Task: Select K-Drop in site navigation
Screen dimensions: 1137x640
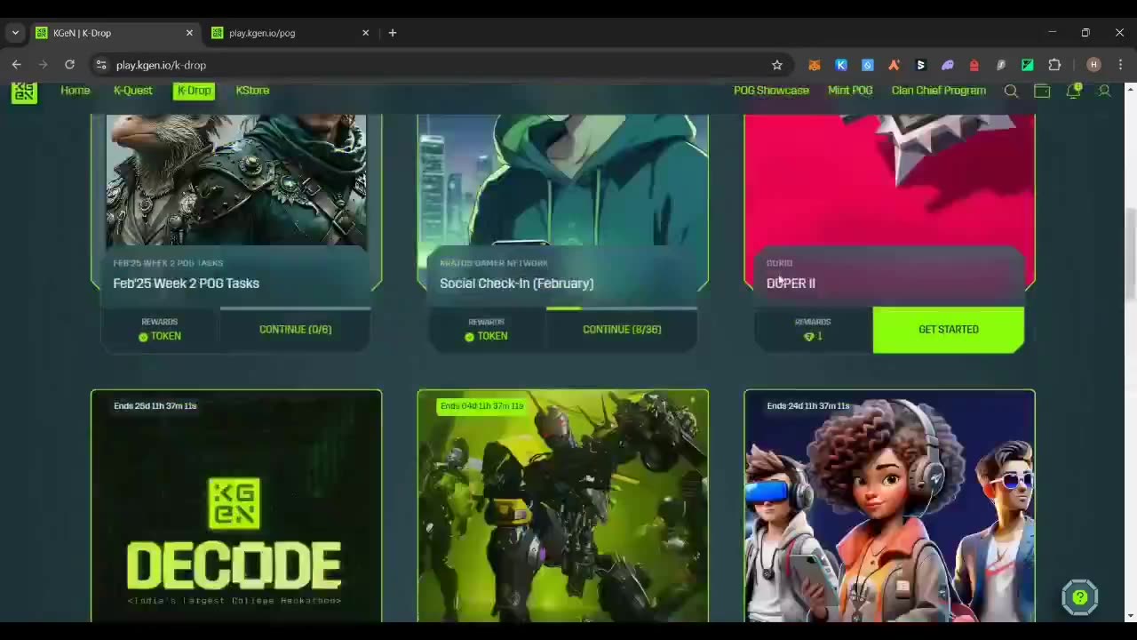Action: click(x=194, y=91)
